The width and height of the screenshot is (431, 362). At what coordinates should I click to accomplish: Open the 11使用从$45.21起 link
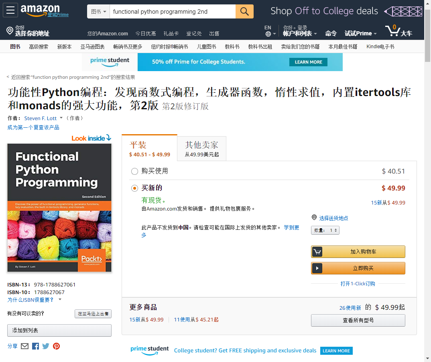tap(196, 319)
